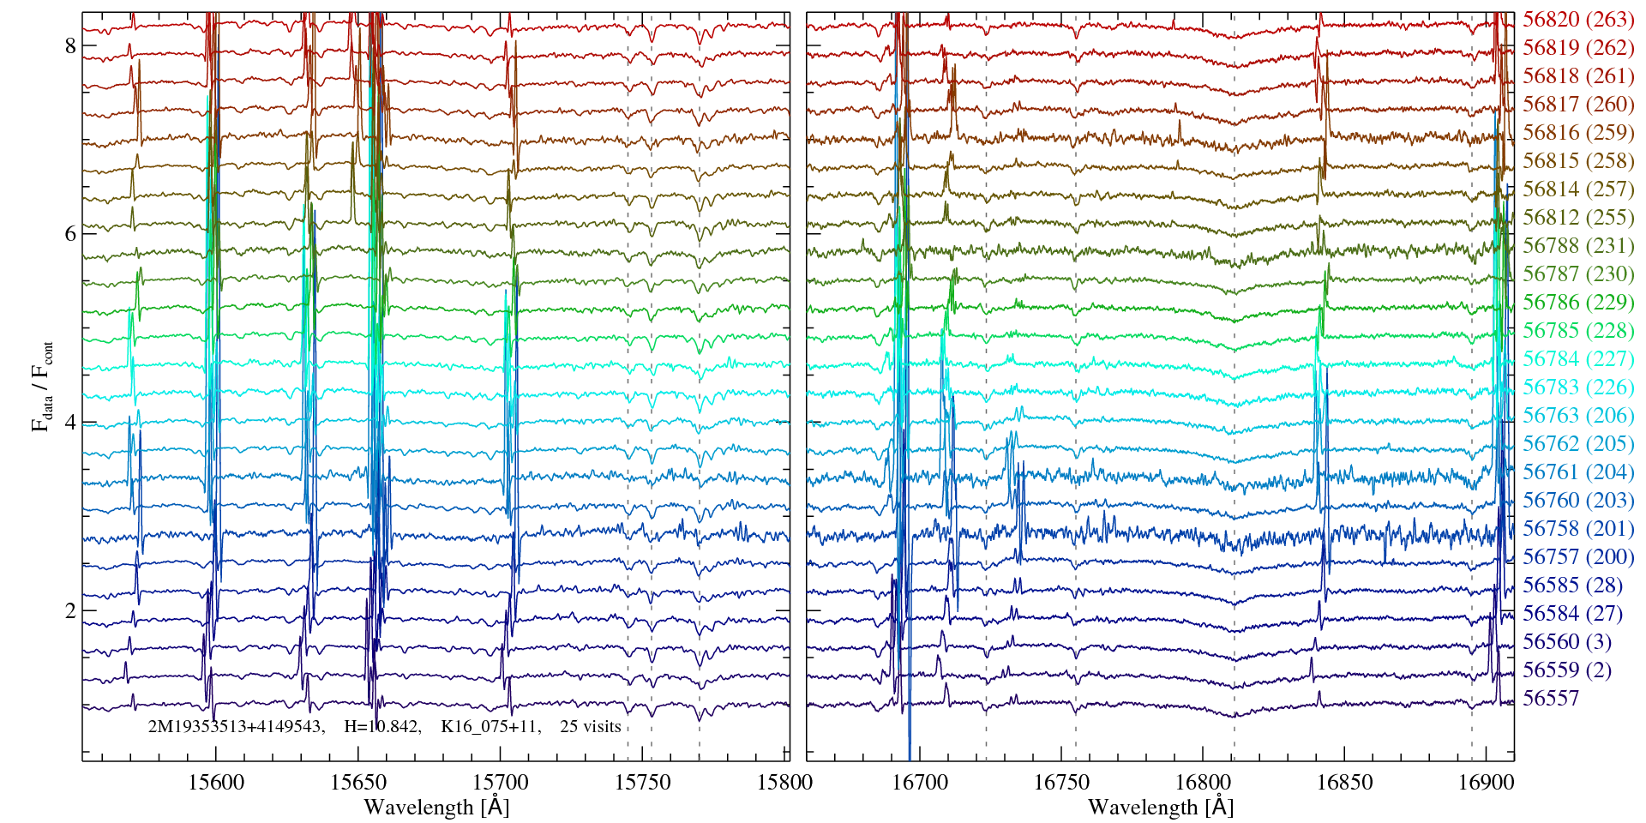Click the left panel Wavelength axis title

(x=436, y=808)
